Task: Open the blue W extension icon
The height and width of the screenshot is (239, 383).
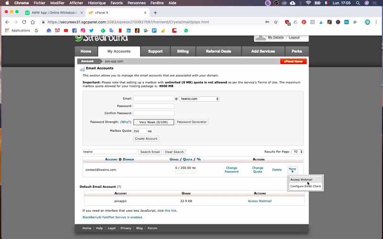Action: (x=346, y=22)
